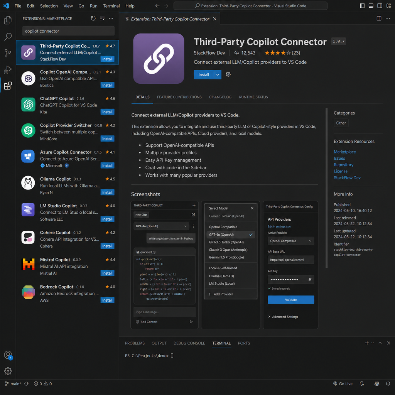Open the Repository resource link
Viewport: 395px width, 395px height.
coord(344,165)
